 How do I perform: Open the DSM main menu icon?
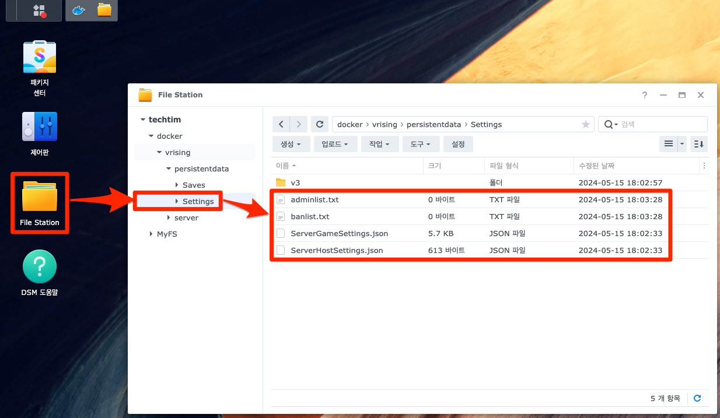(40, 10)
